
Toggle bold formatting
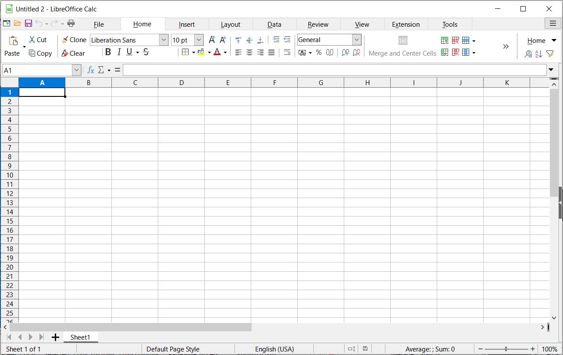point(108,52)
